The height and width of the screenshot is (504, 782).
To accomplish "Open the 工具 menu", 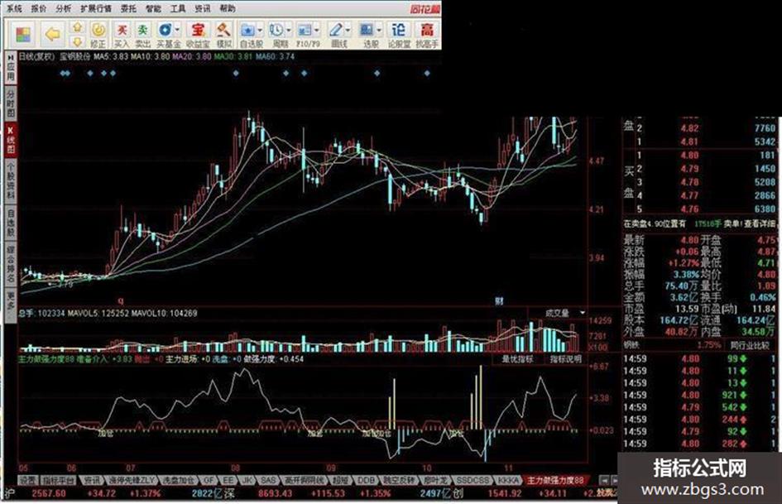I will (178, 8).
